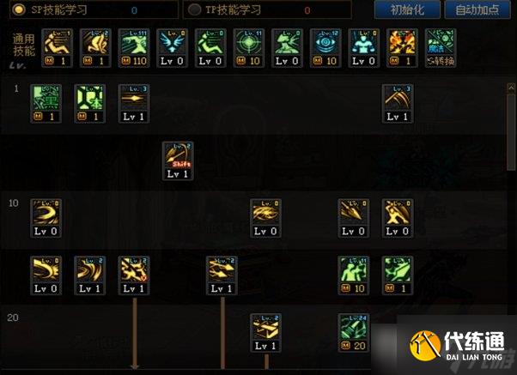Image resolution: width=517 pixels, height=375 pixels.
Task: Select green skill icon with level 20
Action: pyautogui.click(x=354, y=333)
